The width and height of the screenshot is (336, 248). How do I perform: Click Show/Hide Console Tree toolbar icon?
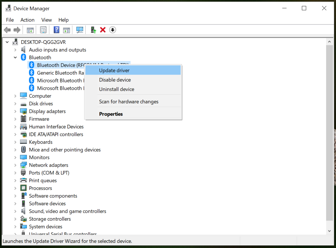pyautogui.click(x=30, y=30)
